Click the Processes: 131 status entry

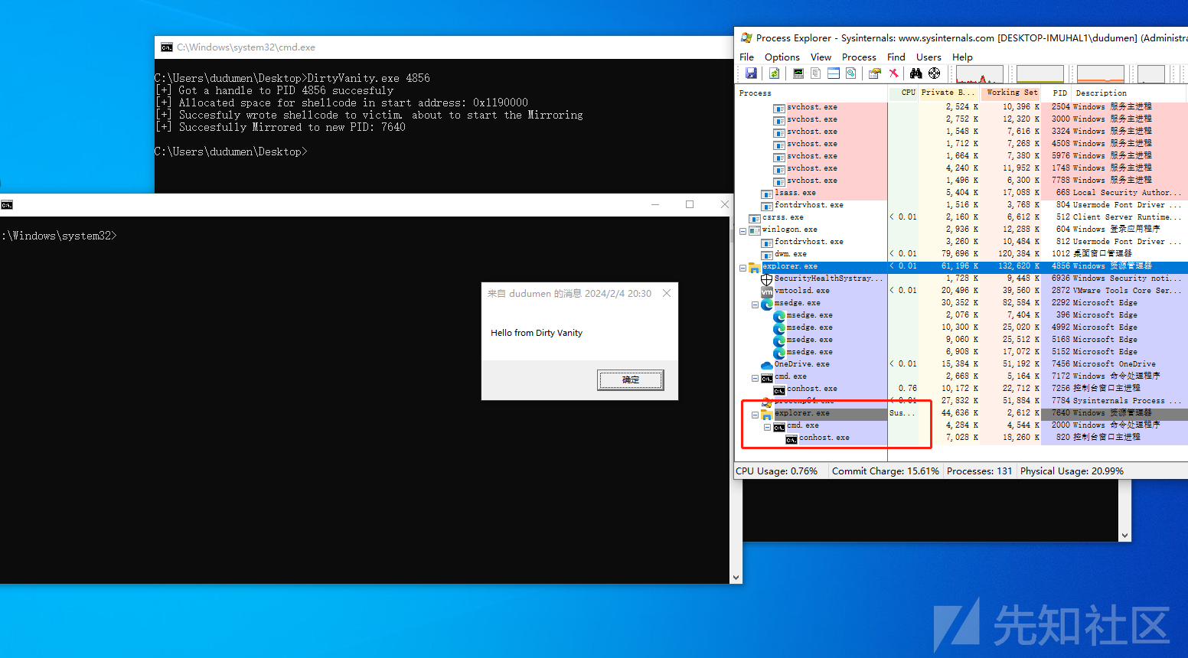tap(979, 471)
